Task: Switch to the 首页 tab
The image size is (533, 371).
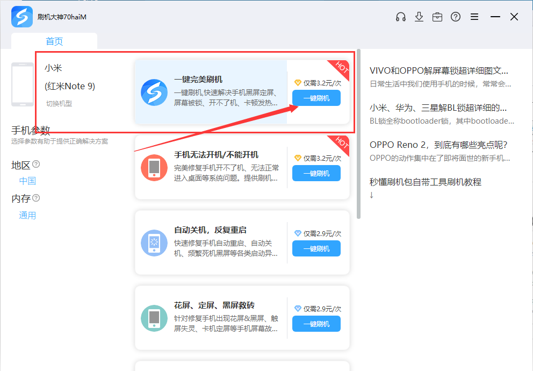Action: [x=54, y=41]
